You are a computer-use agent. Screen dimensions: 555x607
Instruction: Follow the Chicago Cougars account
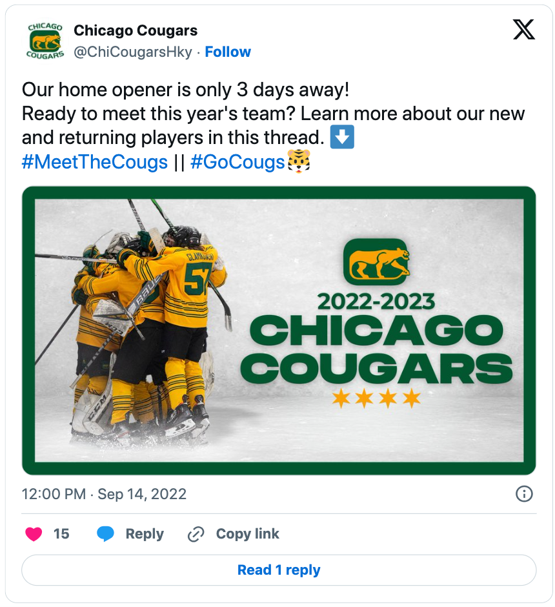pyautogui.click(x=228, y=52)
